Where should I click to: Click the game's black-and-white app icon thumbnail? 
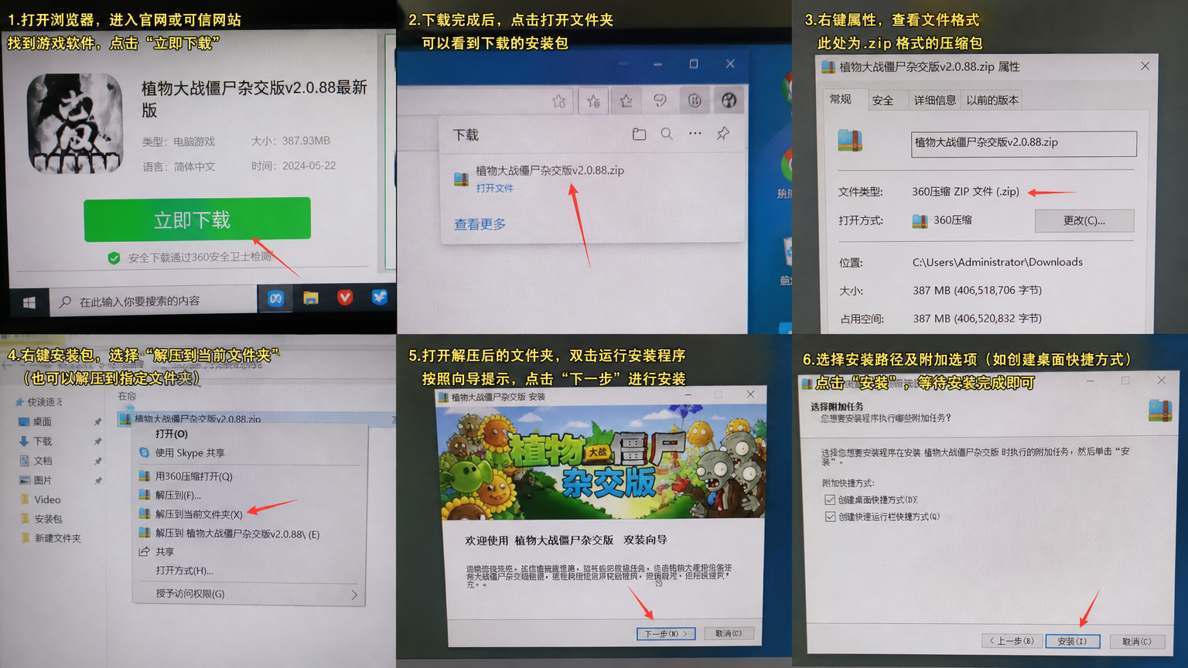click(75, 124)
